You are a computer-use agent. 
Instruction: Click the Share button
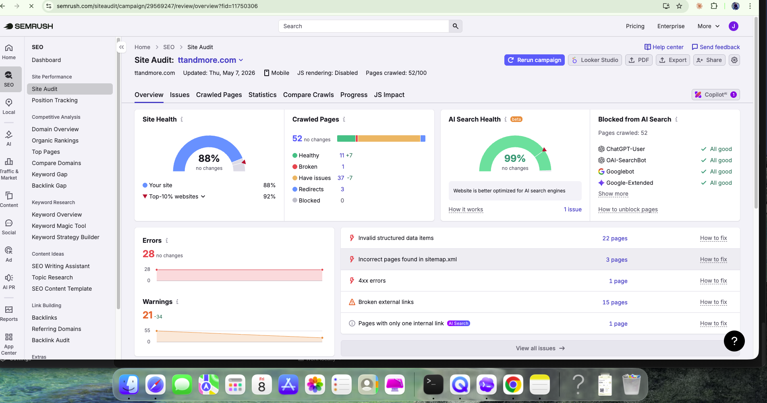pos(709,60)
